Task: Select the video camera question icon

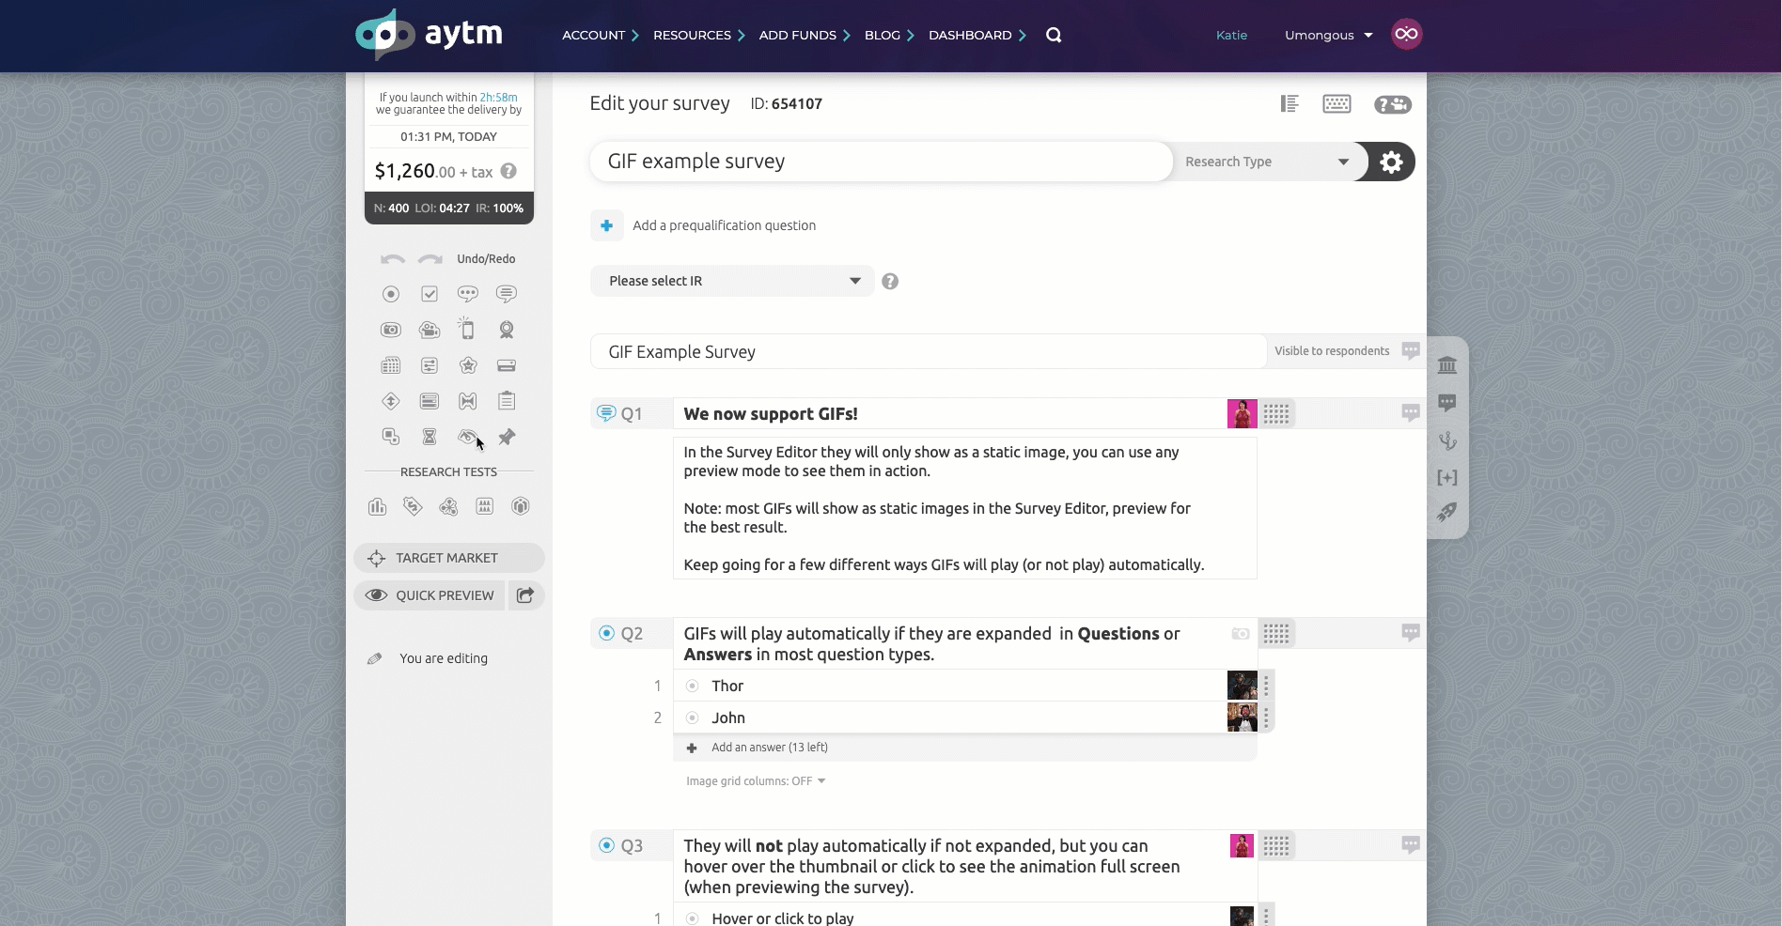Action: pyautogui.click(x=430, y=330)
